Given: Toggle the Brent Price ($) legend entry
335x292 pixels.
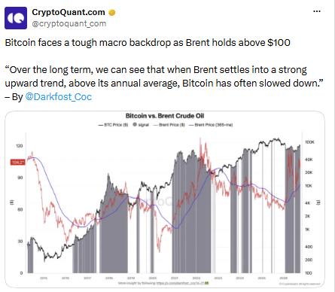Looking at the screenshot, I should coord(169,125).
